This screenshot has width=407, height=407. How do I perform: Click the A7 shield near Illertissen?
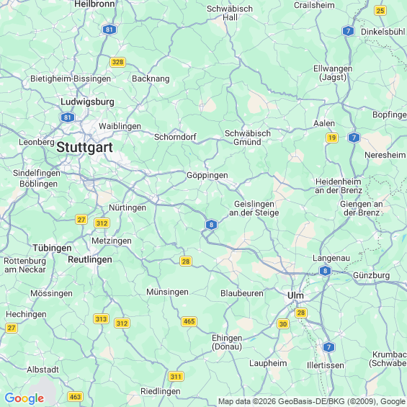tap(328, 347)
